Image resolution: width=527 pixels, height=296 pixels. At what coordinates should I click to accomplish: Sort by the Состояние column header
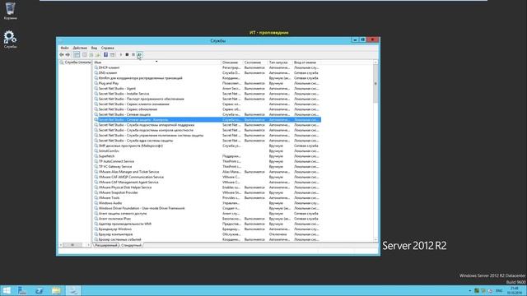coord(254,62)
